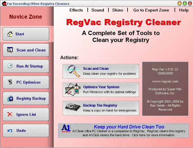The width and height of the screenshot is (193, 148).
Task: Close window with the red round button
Action: click(x=190, y=3)
